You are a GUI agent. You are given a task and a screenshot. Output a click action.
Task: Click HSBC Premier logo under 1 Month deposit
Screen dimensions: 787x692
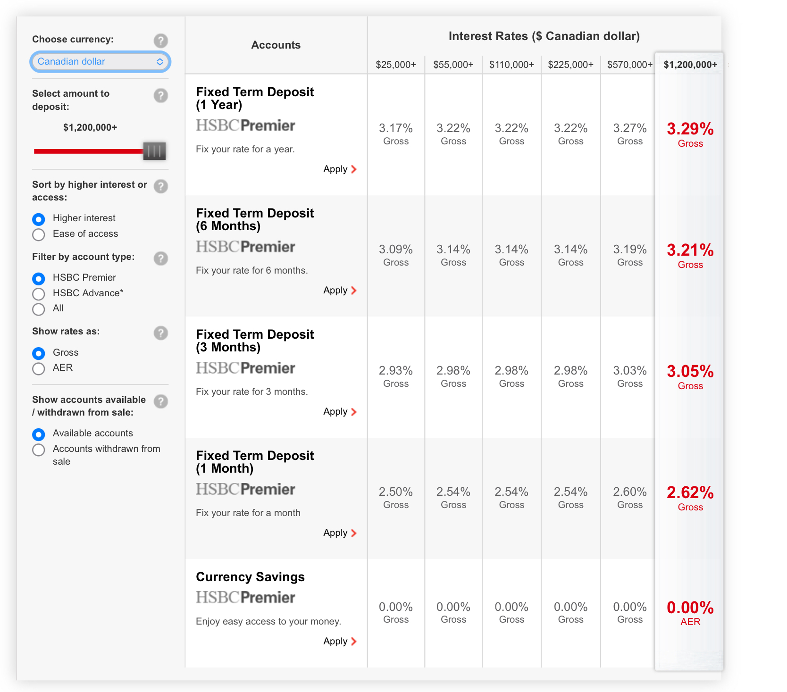pyautogui.click(x=245, y=489)
